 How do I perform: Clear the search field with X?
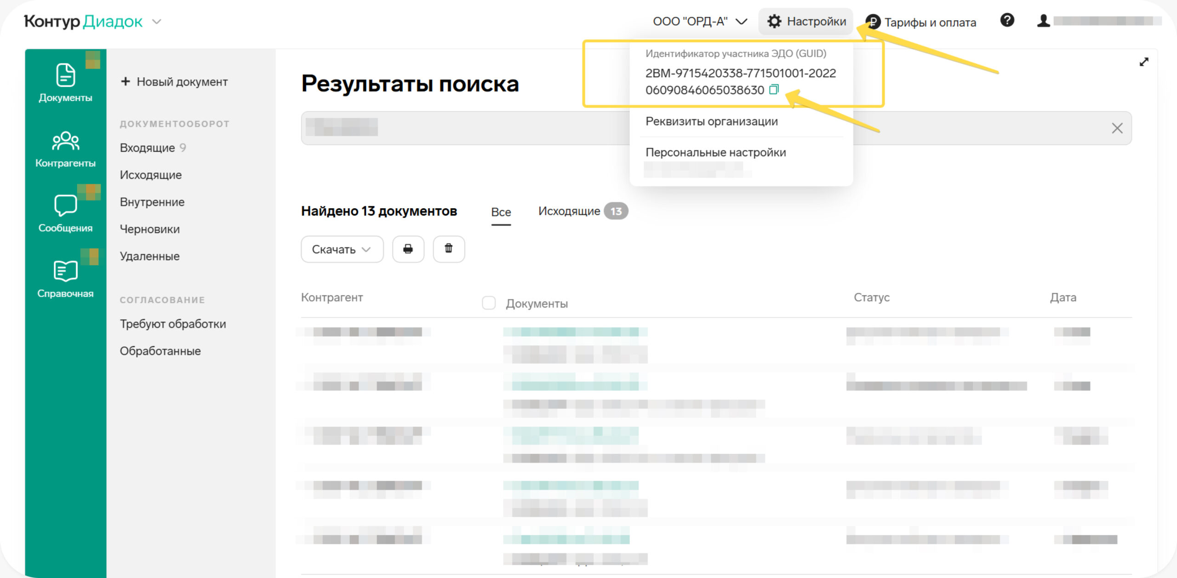pos(1117,128)
